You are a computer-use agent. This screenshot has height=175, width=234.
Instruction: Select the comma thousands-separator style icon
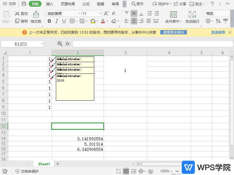(226, 21)
